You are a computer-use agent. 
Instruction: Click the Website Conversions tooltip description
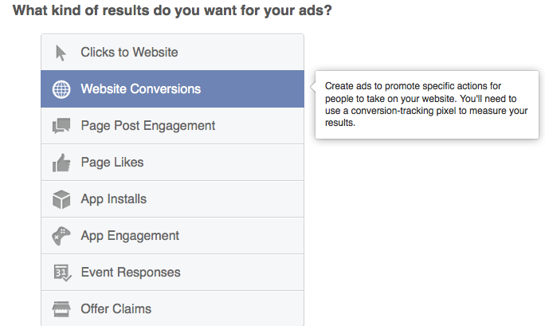pos(426,104)
